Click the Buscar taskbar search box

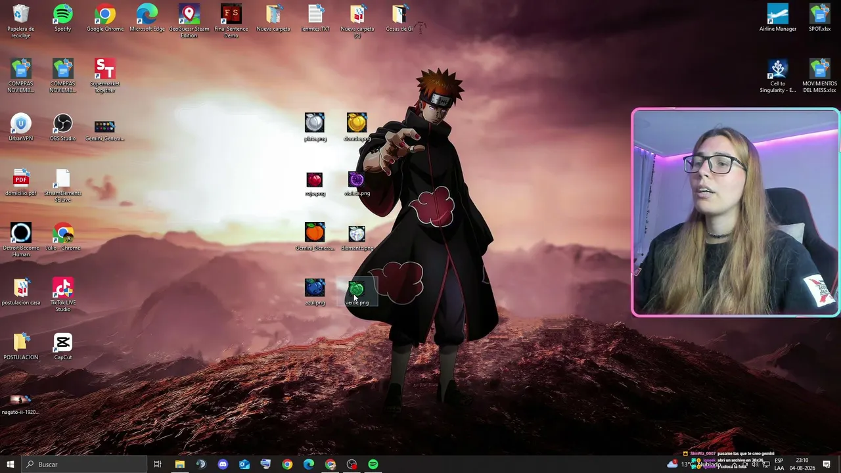(x=83, y=464)
